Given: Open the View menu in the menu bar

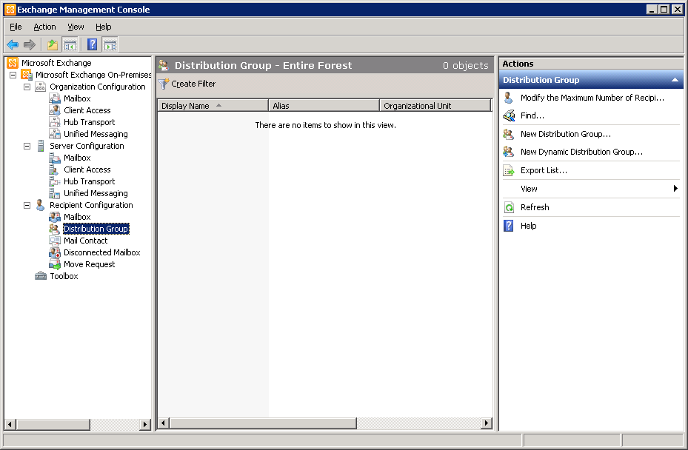Looking at the screenshot, I should (x=76, y=27).
